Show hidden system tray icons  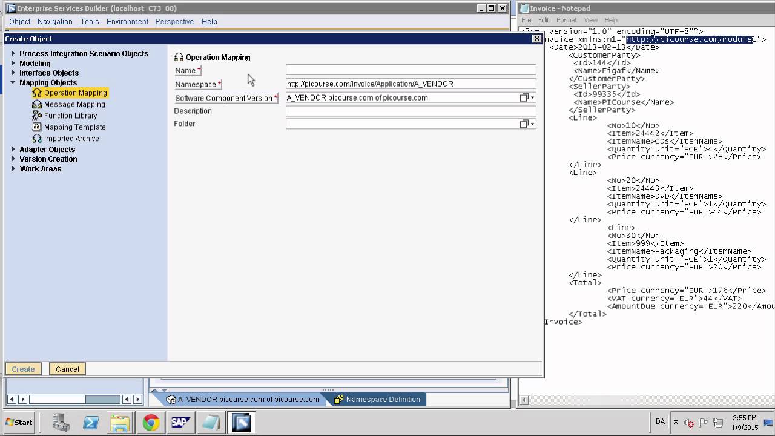coord(676,423)
